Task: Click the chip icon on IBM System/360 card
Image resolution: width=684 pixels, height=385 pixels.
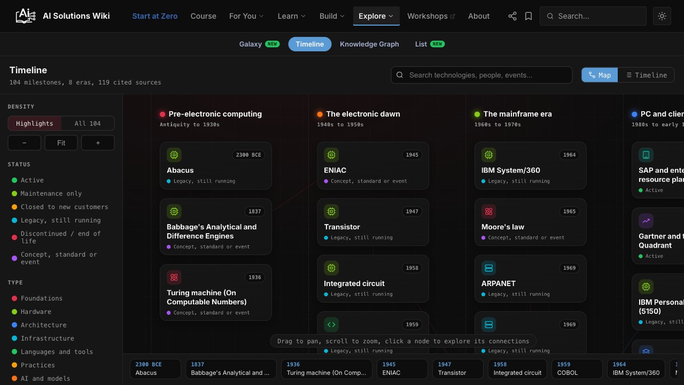Action: pos(489,155)
